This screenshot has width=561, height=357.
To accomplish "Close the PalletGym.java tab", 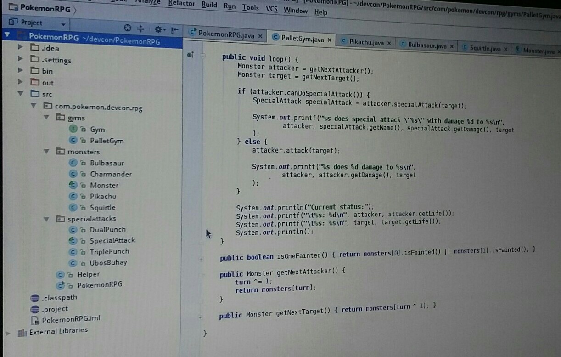I will point(329,40).
